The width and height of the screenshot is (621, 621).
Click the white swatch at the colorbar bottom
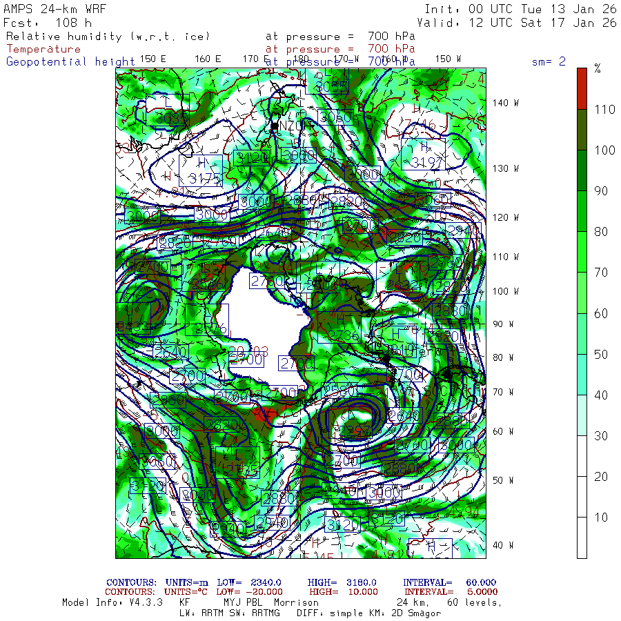click(582, 538)
